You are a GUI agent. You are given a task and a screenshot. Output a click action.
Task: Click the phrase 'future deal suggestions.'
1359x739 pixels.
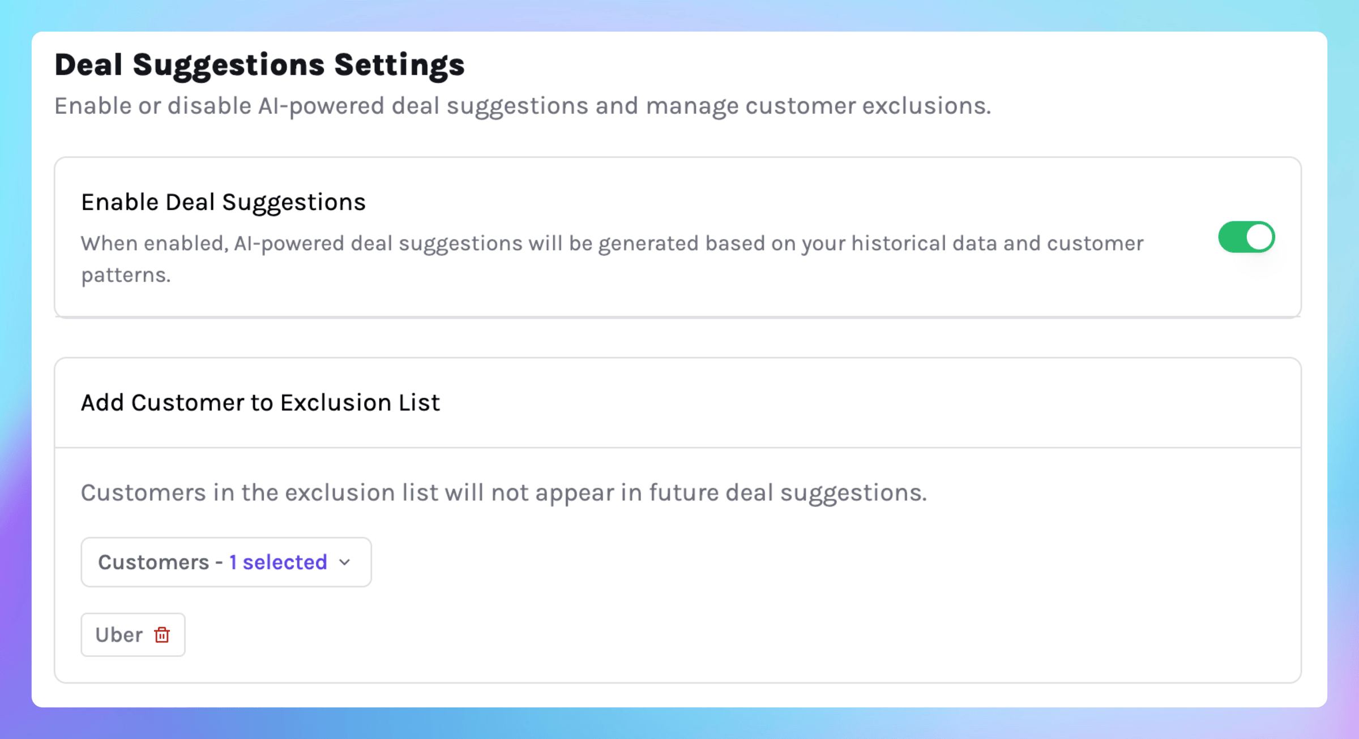788,493
